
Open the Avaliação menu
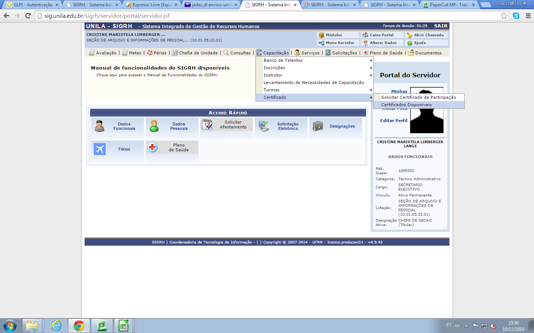103,53
